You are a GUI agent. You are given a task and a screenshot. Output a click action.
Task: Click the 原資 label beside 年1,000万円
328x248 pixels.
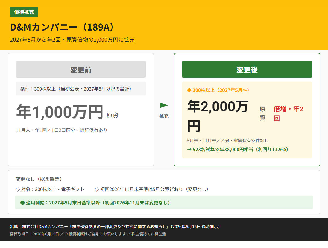pos(112,115)
